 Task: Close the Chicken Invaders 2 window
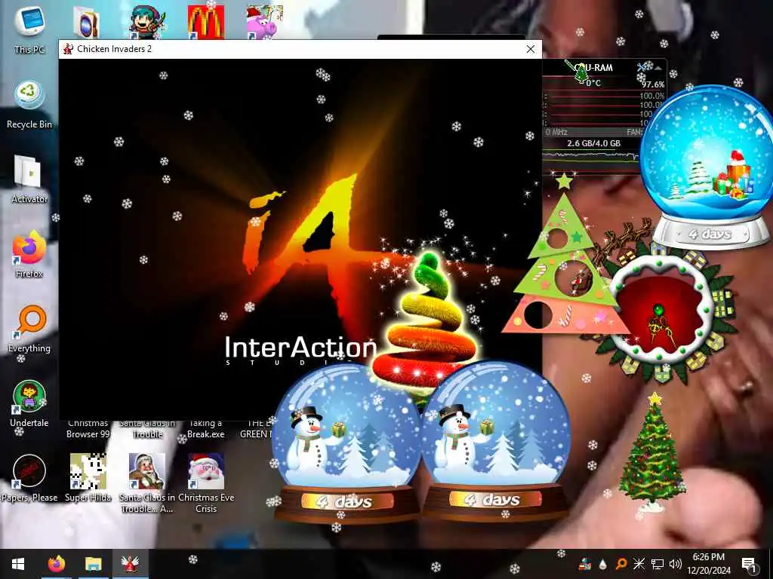tap(531, 49)
